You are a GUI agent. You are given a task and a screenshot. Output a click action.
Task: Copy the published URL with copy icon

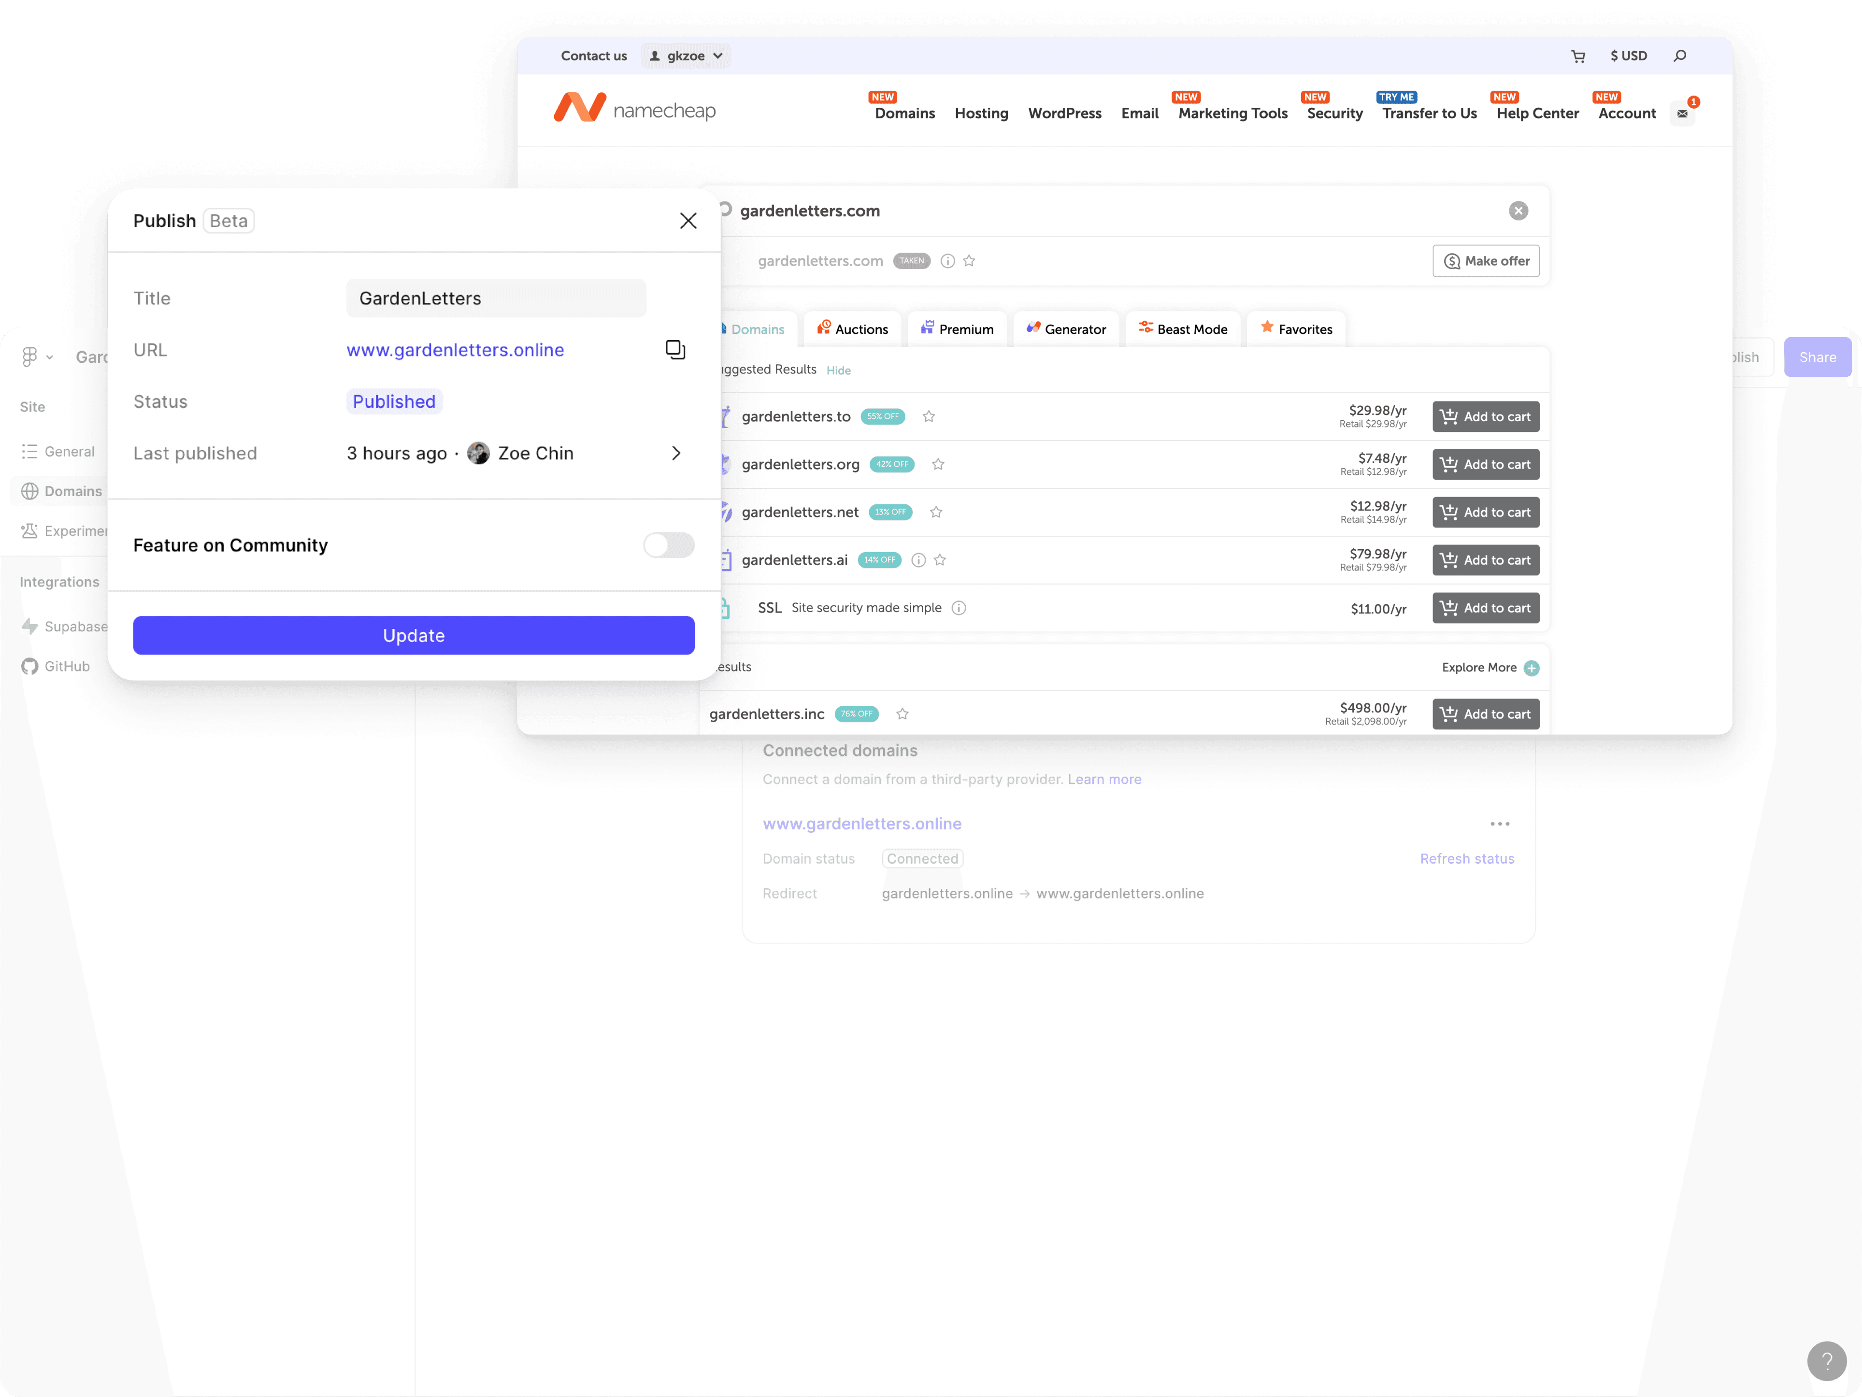[x=675, y=349]
